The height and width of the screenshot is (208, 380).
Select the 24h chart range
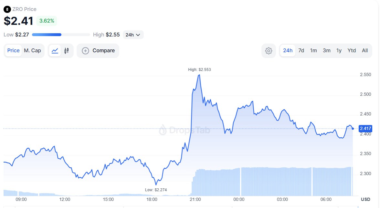click(x=288, y=51)
